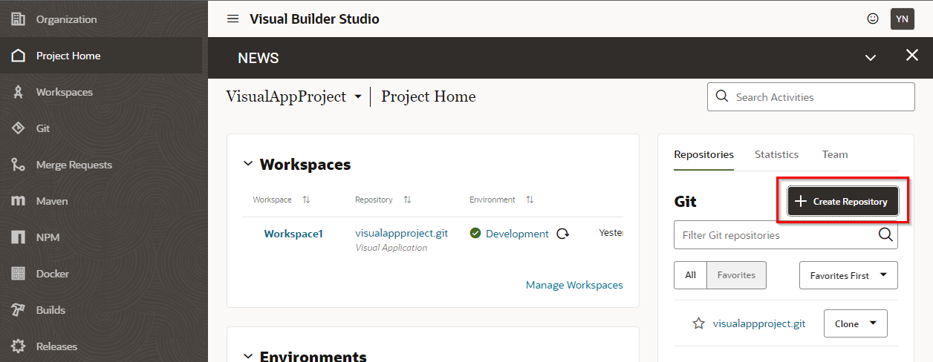Screen dimensions: 933x362
Task: Collapse the Workspaces section
Action: [248, 165]
